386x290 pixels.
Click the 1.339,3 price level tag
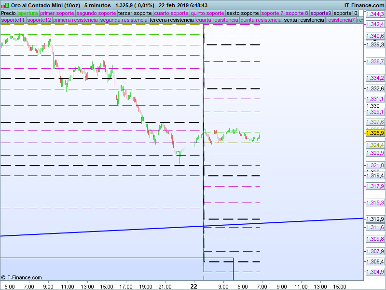375,44
